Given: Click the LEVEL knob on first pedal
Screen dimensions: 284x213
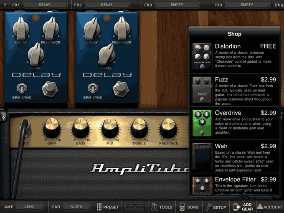Looking at the screenshot, I should [x=36, y=54].
